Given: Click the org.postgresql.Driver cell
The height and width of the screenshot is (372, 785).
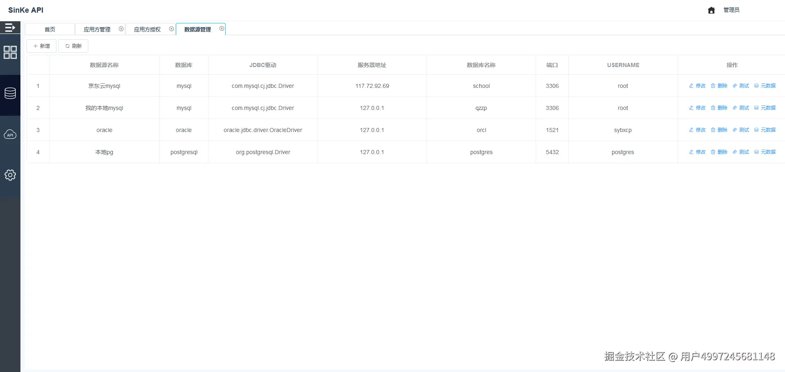Looking at the screenshot, I should [x=263, y=152].
